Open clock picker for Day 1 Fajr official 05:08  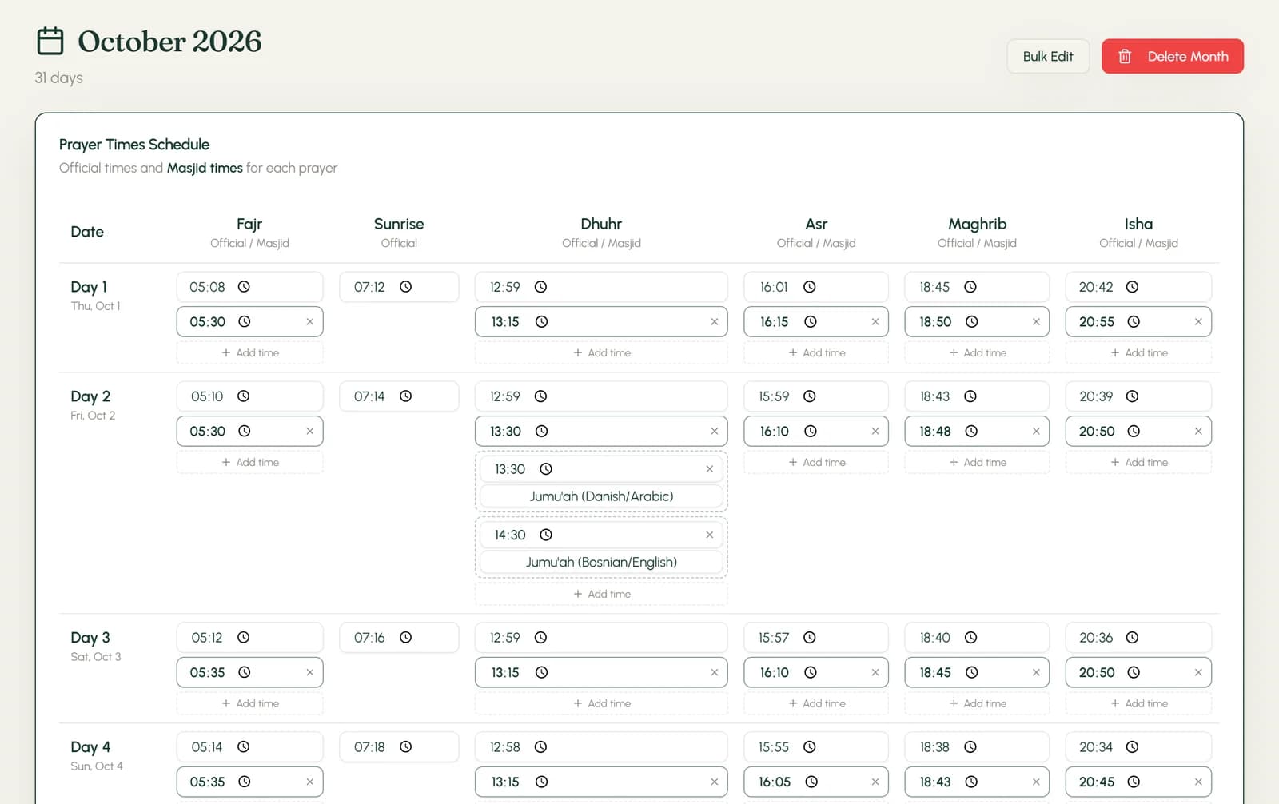point(244,287)
